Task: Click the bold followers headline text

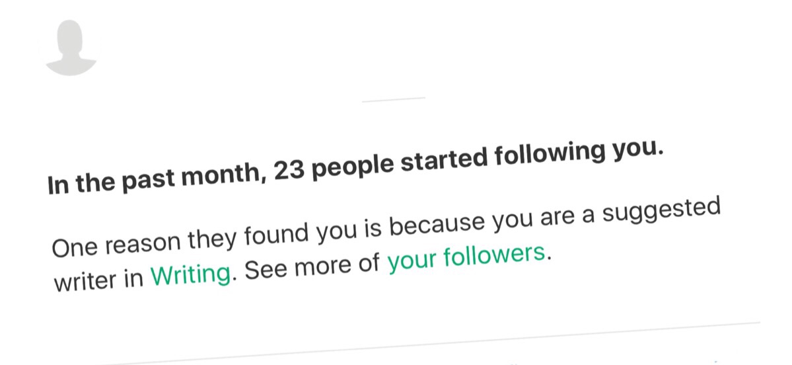Action: pos(354,167)
